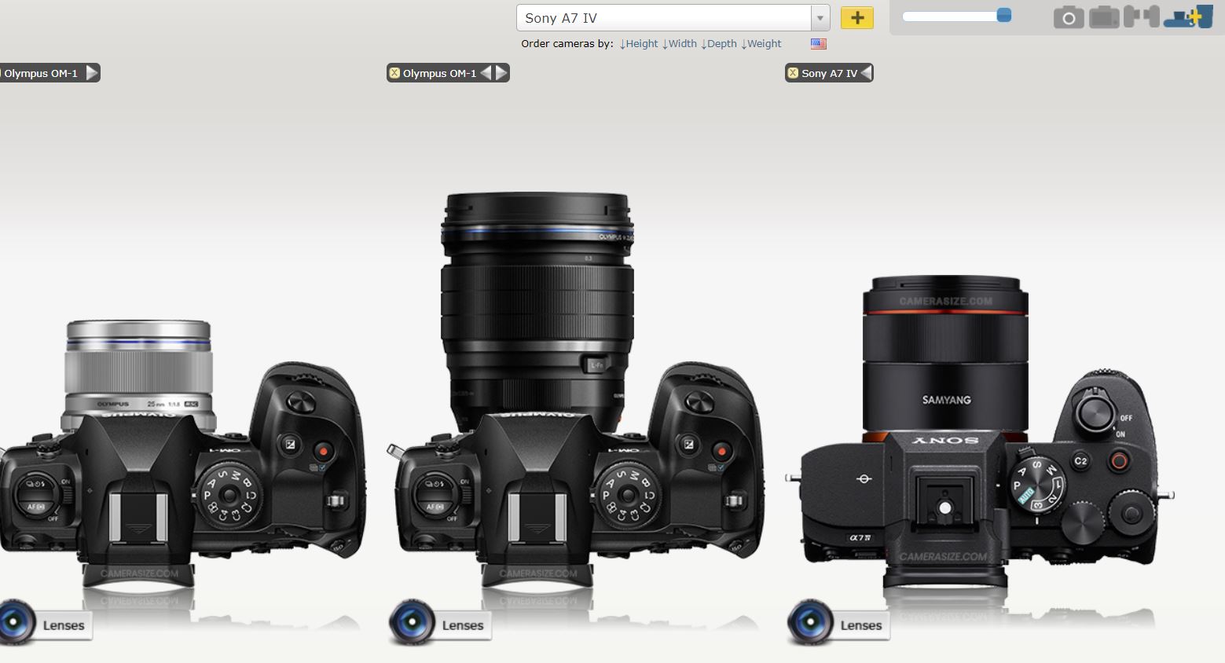Open Lenses for the silver-lens Olympus OM-1
Screen dimensions: 1225x663
pos(46,625)
